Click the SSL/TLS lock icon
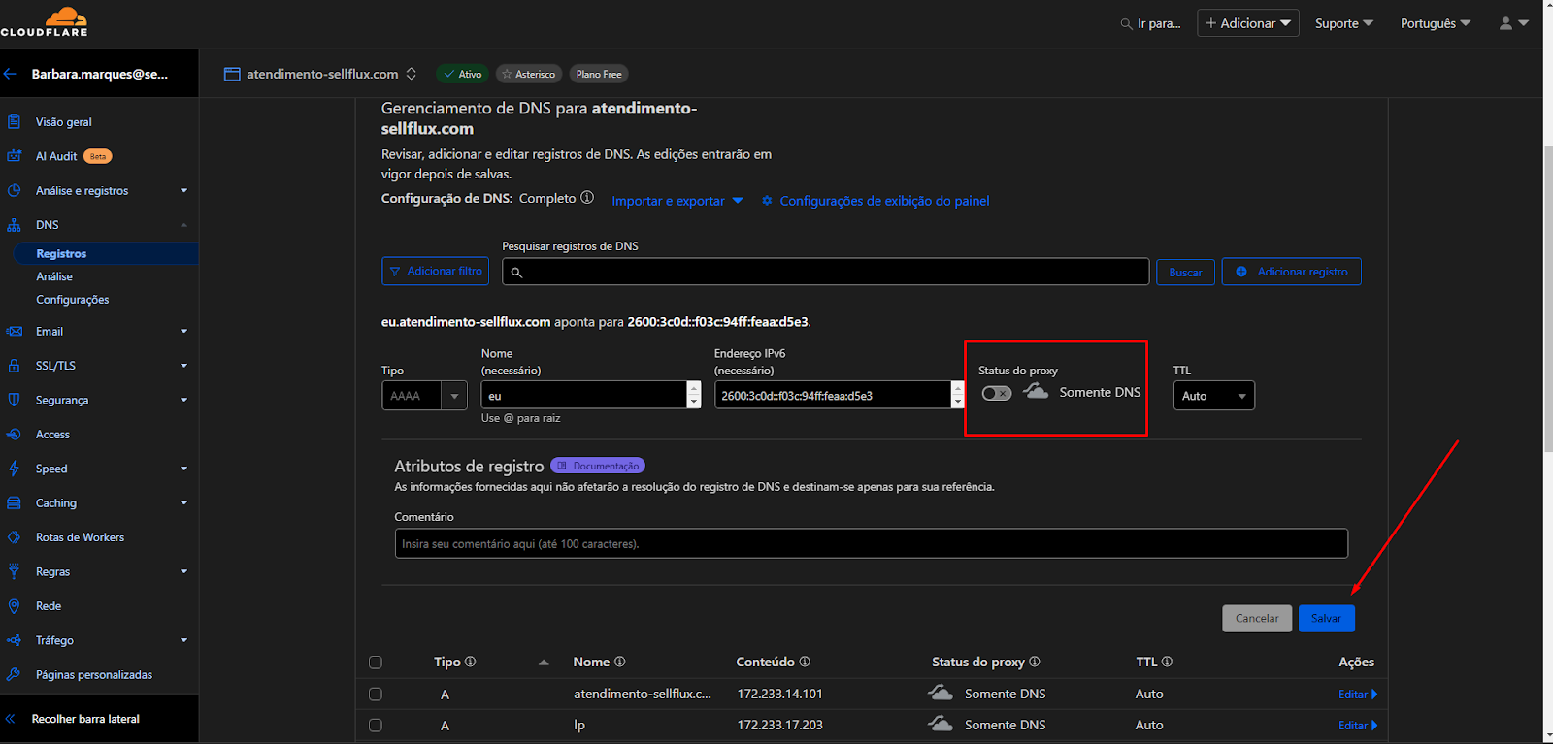The width and height of the screenshot is (1553, 744). [14, 366]
